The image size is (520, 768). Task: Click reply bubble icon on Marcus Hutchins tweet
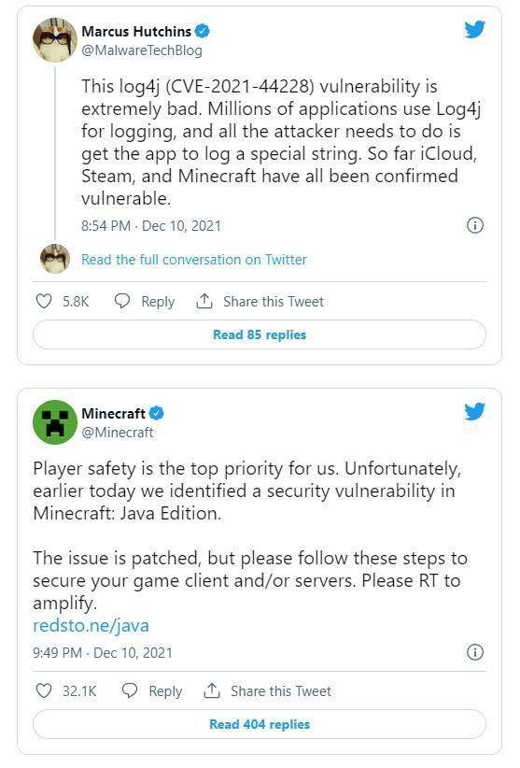tap(121, 301)
